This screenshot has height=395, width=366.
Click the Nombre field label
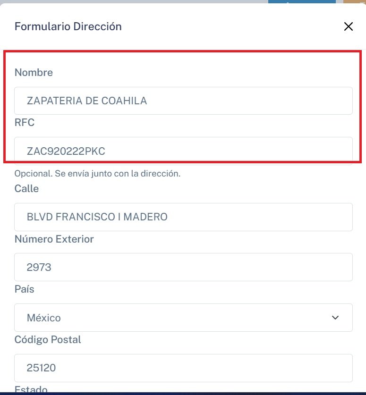(34, 73)
